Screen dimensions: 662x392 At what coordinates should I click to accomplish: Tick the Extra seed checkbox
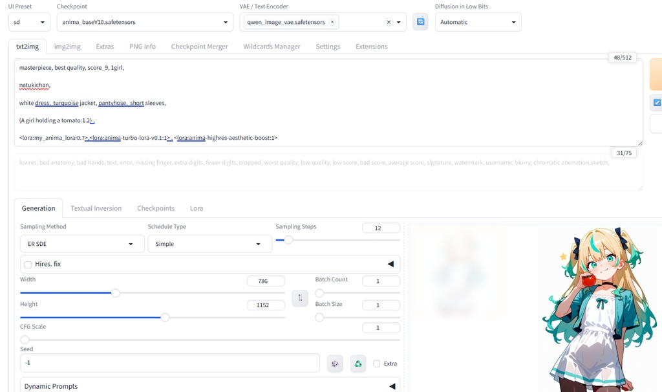pyautogui.click(x=377, y=364)
